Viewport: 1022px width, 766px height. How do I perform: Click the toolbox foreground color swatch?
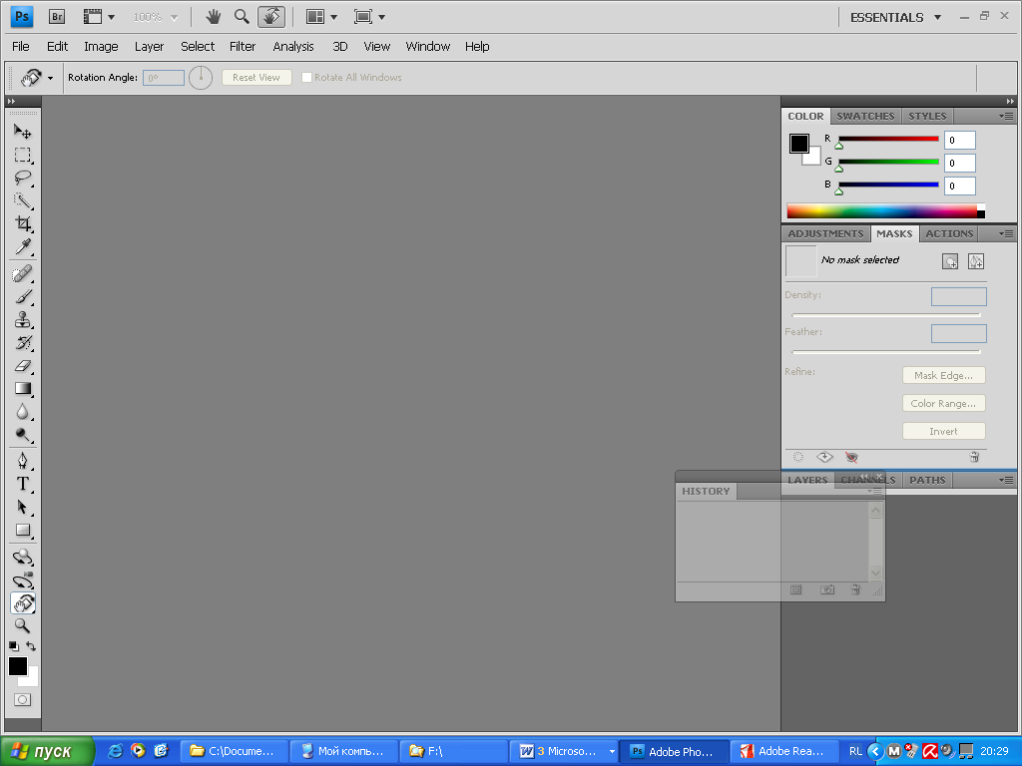18,666
